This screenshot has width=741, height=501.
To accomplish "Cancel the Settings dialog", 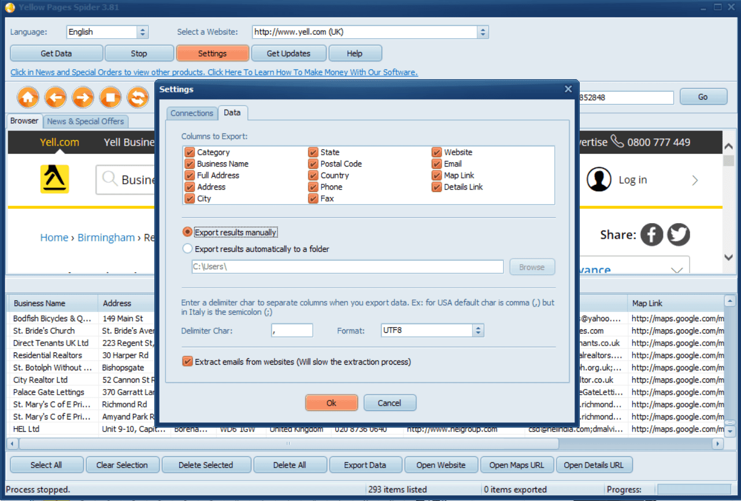I will [390, 403].
